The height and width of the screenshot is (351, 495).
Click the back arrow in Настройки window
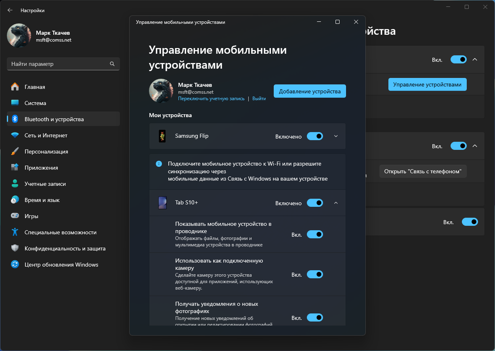[10, 10]
